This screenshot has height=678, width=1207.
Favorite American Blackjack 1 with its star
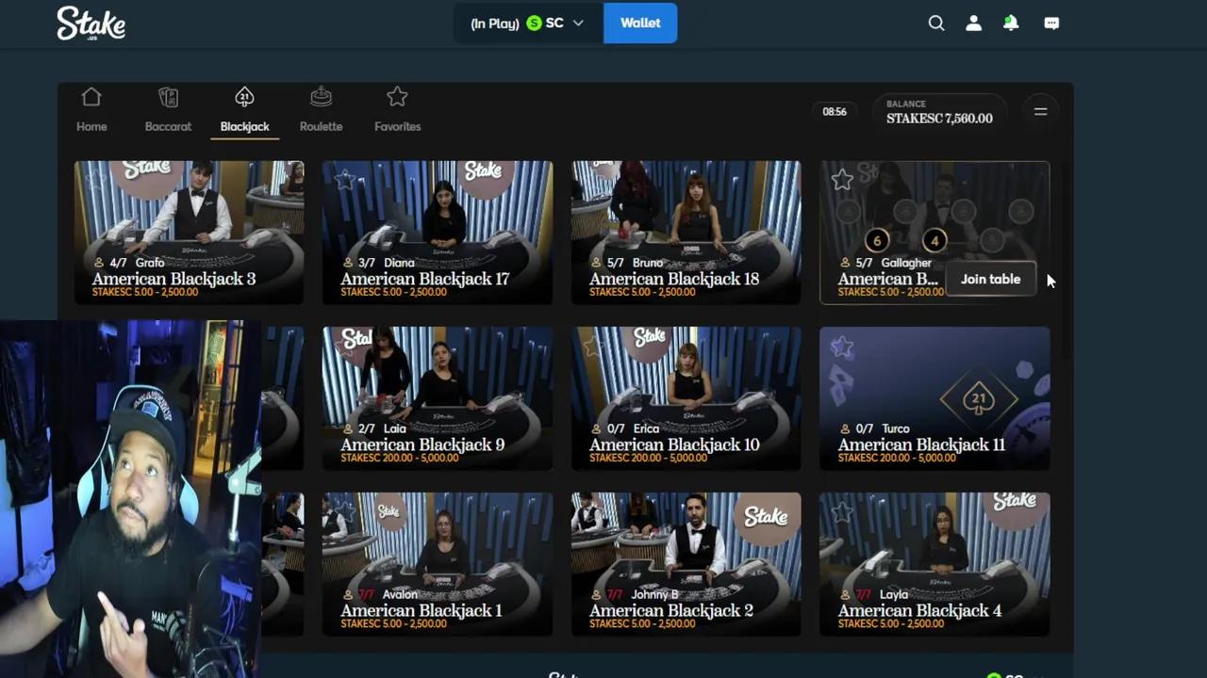coord(345,512)
